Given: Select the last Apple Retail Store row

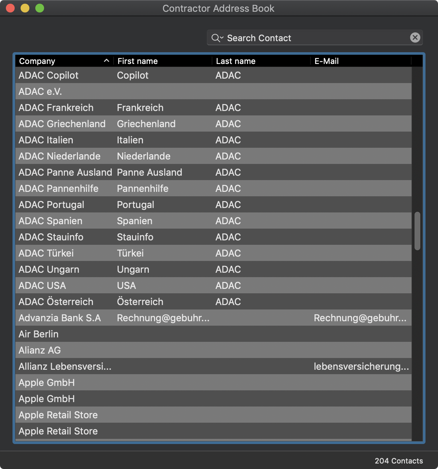Looking at the screenshot, I should pyautogui.click(x=213, y=431).
